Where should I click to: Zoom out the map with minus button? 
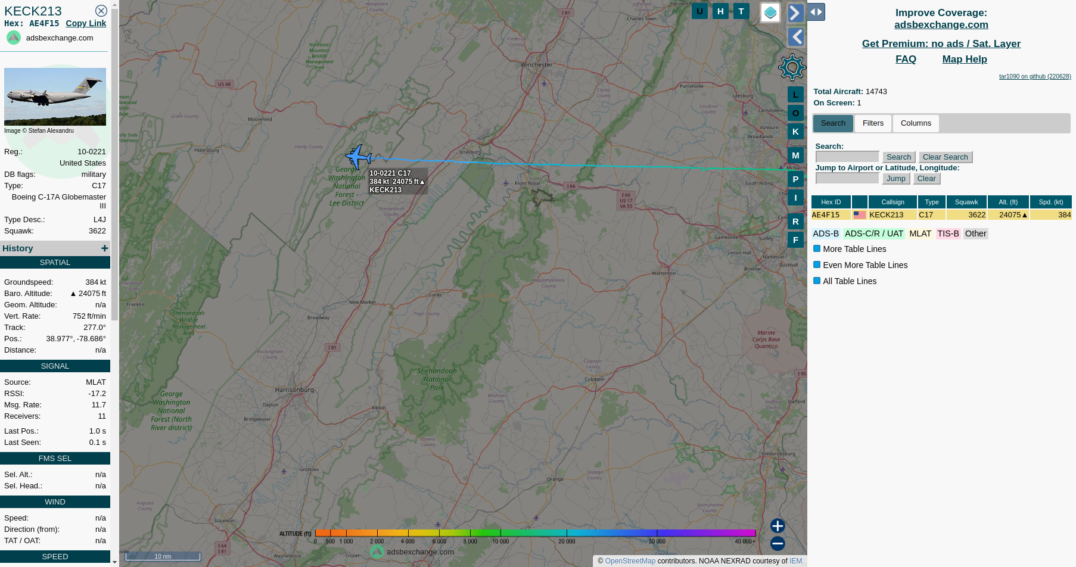point(778,544)
